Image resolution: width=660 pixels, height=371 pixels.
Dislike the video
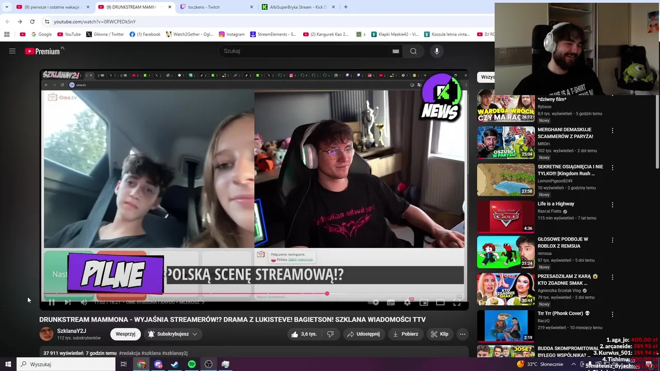(331, 334)
